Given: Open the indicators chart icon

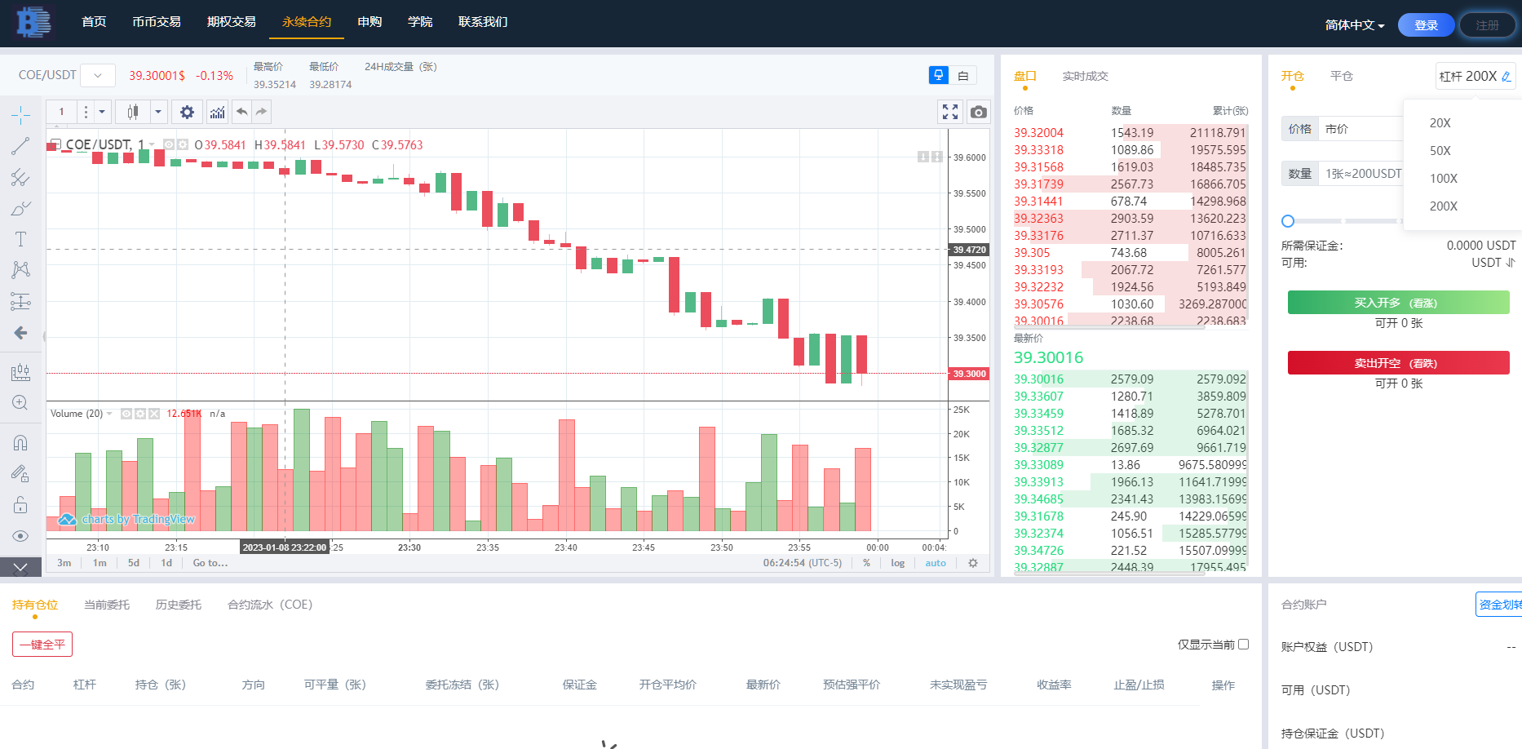Looking at the screenshot, I should point(217,112).
